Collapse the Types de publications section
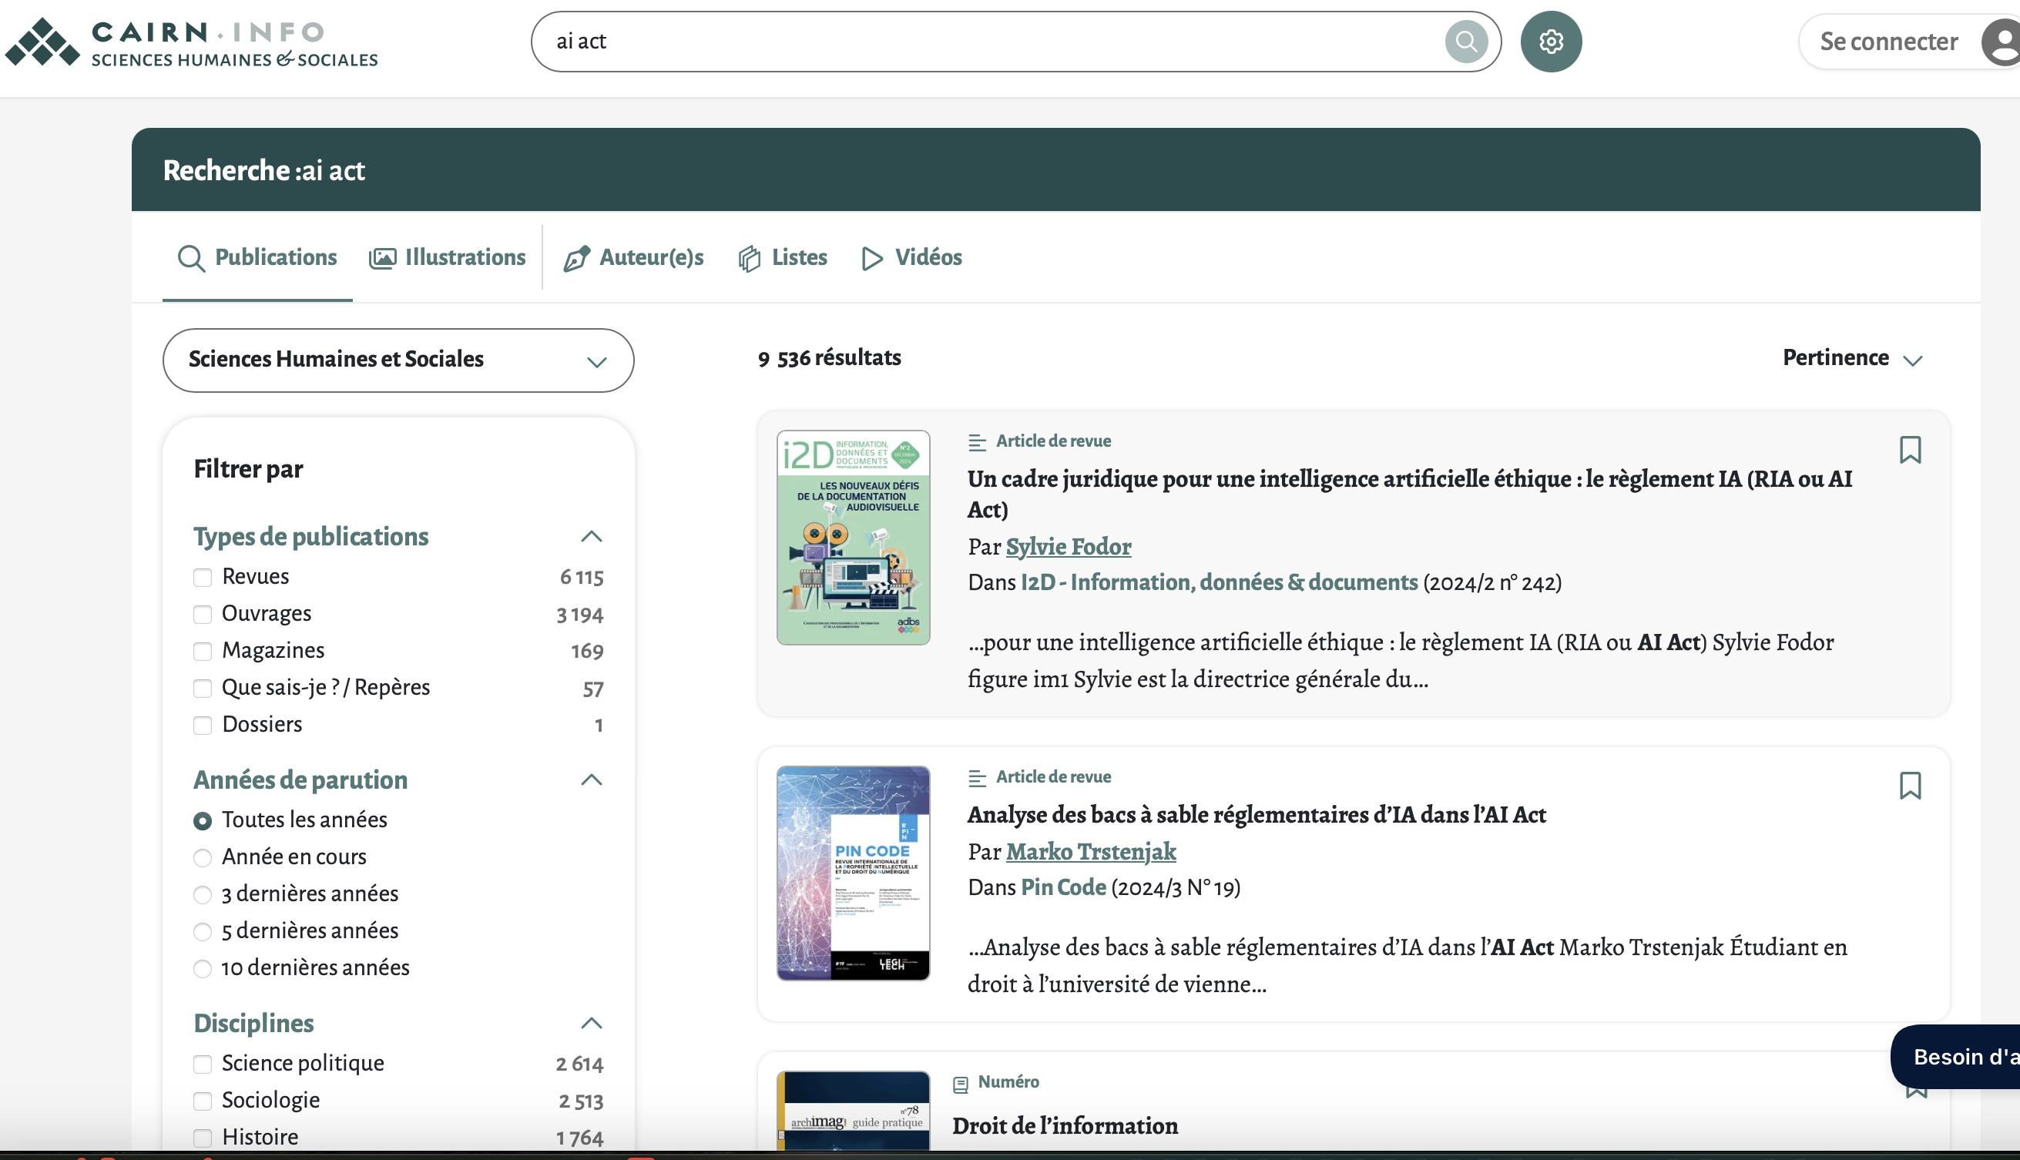The width and height of the screenshot is (2020, 1160). pos(591,536)
